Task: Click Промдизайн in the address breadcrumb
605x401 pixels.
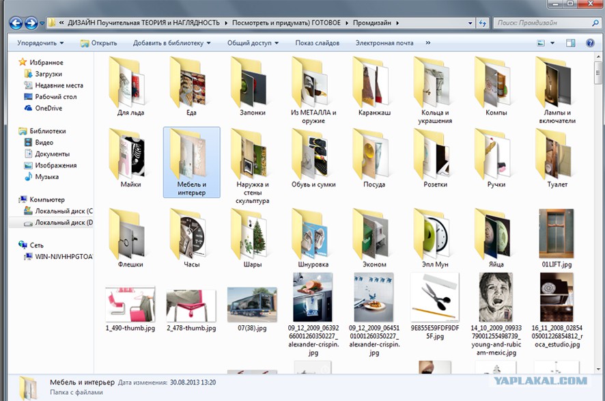Action: tap(372, 23)
